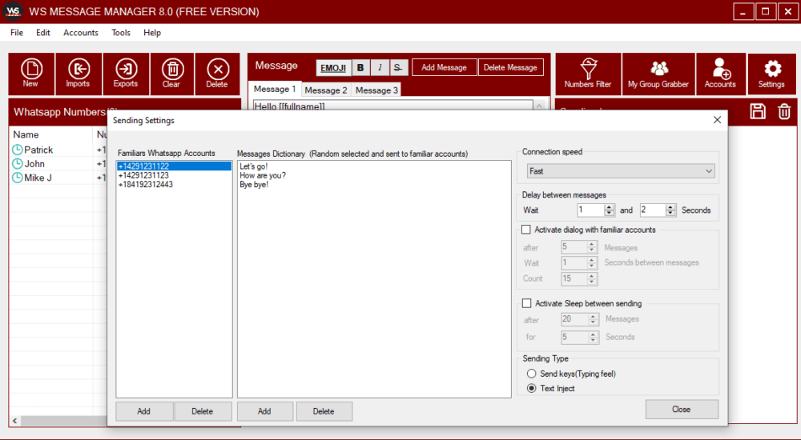Click Delete under Familiars Whatsapp Accounts
Viewport: 801px width, 440px height.
(203, 411)
